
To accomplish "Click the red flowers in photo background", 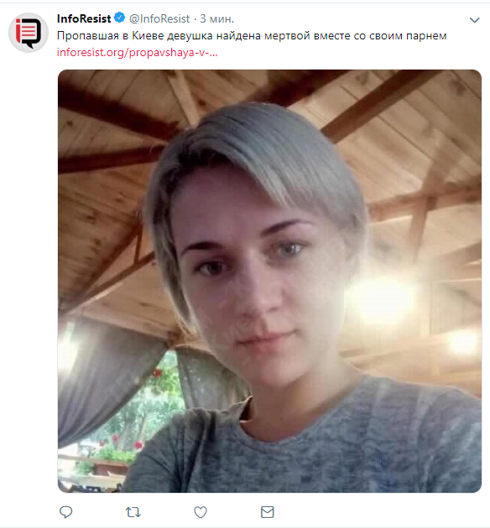I will click(138, 444).
